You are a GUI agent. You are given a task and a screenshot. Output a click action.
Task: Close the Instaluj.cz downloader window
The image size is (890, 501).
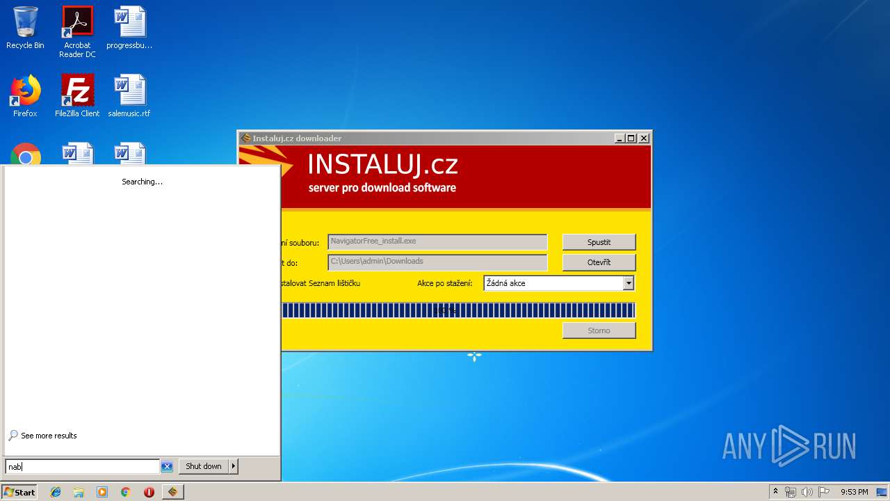tap(644, 138)
